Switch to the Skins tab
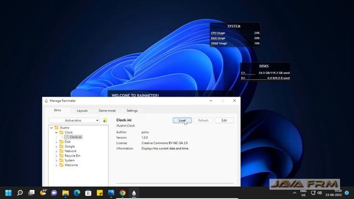Viewport: 354px width, 199px height. coord(58,110)
